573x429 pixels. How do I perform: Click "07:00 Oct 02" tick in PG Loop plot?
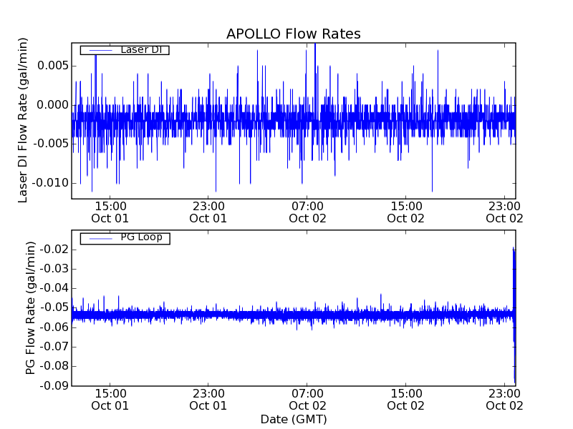[307, 400]
